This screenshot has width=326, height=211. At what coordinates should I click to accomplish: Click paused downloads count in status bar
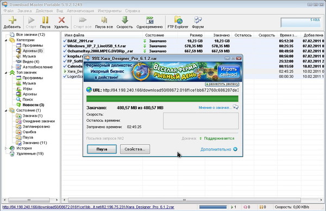[x=263, y=207]
